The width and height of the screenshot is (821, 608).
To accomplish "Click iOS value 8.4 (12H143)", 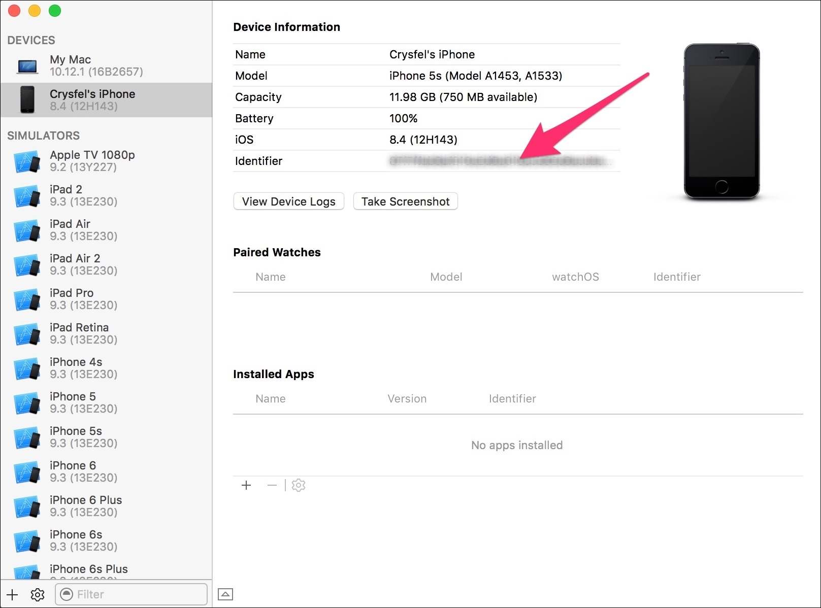I will pos(423,140).
